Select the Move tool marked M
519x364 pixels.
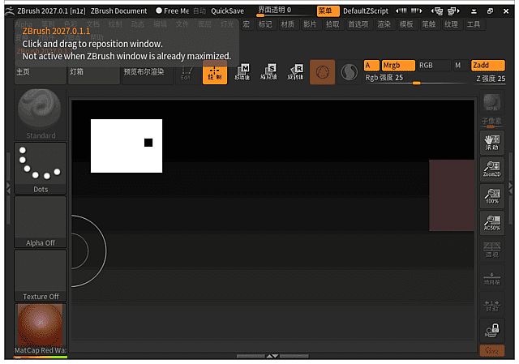click(242, 72)
